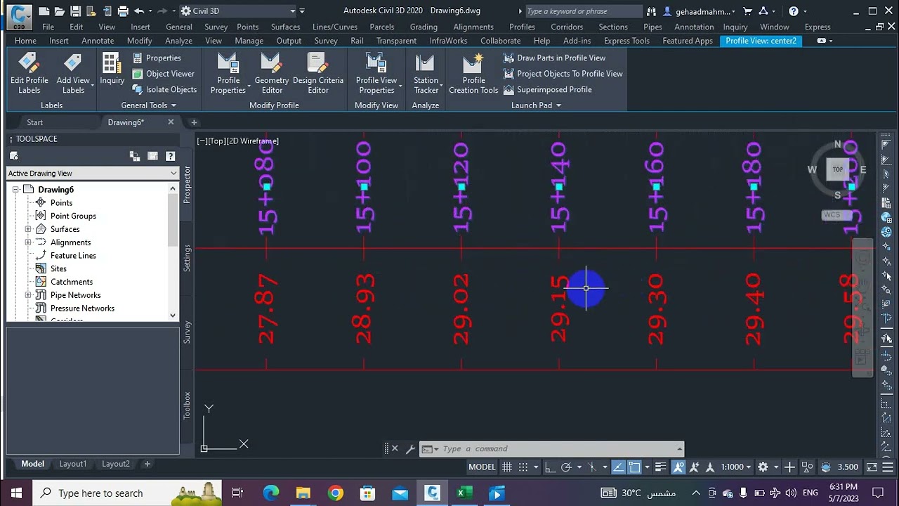Viewport: 899px width, 506px height.
Task: Open workspace switching gear icon
Action: point(763,467)
